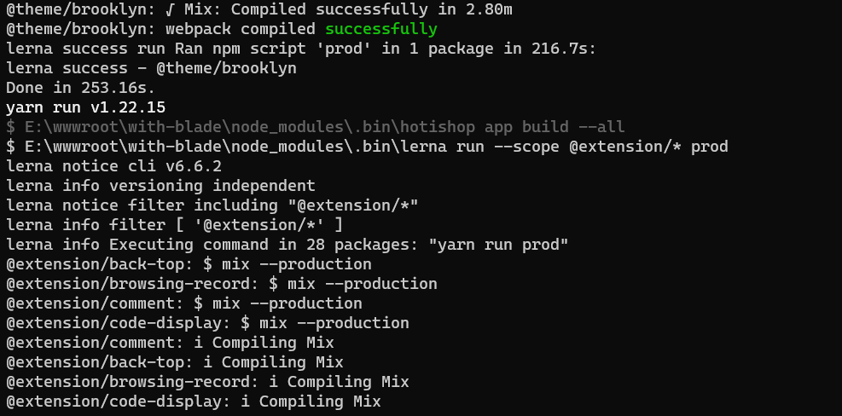Click "@extension/back-top: i Compiling Mix" line
The width and height of the screenshot is (842, 416).
pyautogui.click(x=174, y=362)
